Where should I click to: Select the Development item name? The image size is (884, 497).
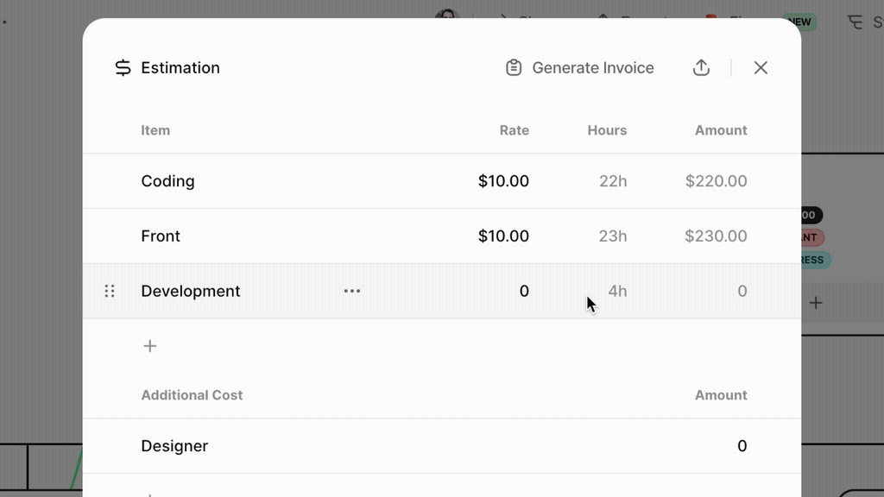click(x=191, y=292)
